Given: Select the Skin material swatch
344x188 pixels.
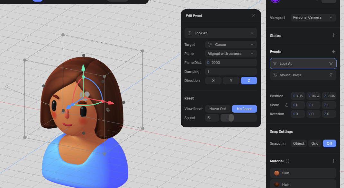Looking at the screenshot, I should 277,173.
